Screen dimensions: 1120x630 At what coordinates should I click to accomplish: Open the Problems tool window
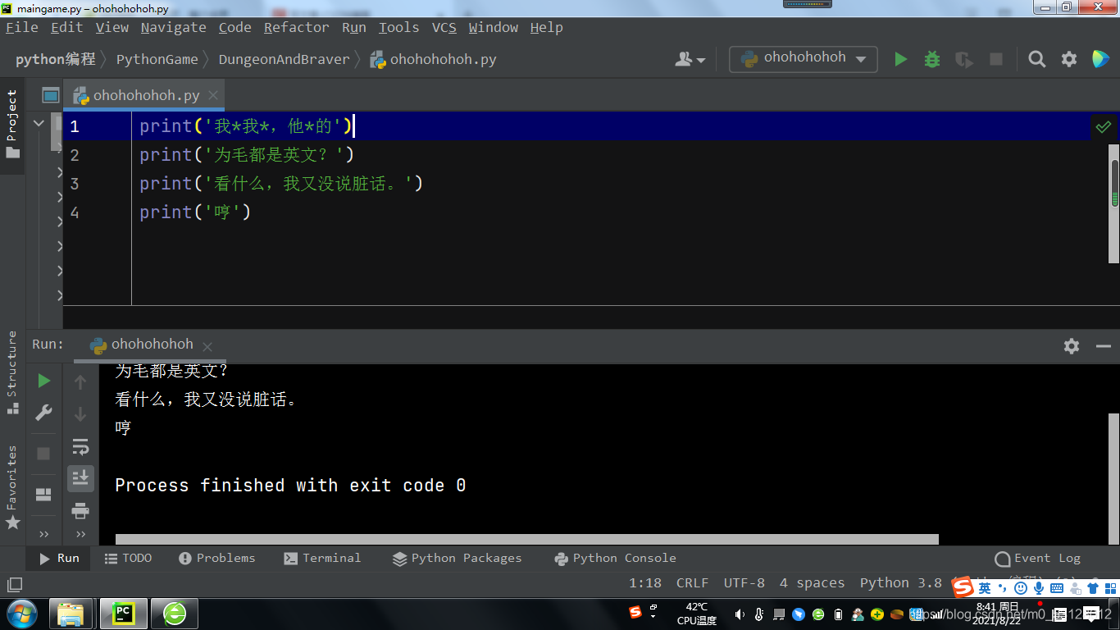click(x=217, y=558)
